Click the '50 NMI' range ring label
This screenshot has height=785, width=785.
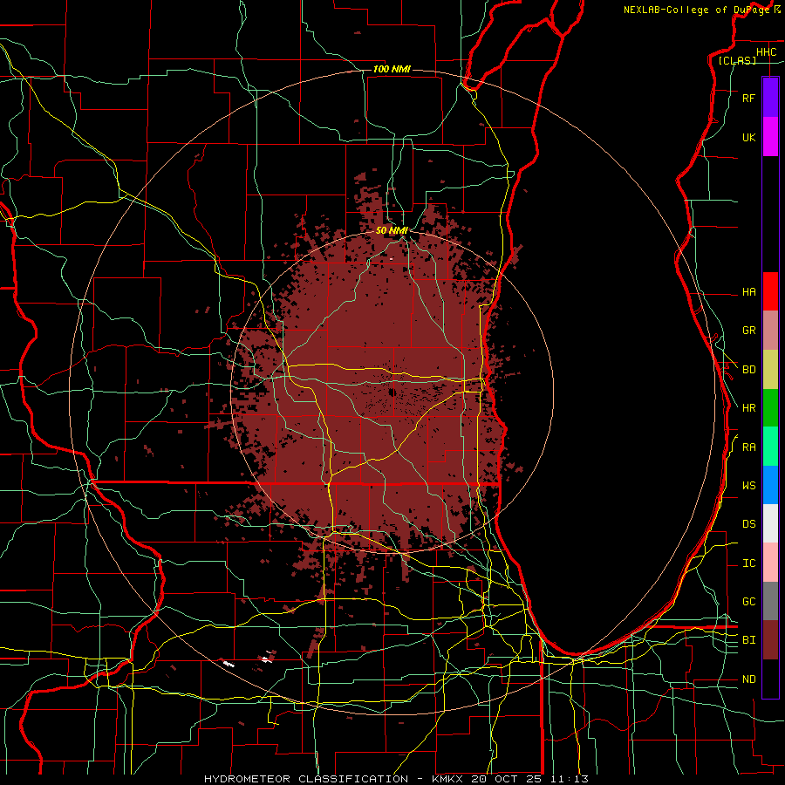[x=392, y=230]
